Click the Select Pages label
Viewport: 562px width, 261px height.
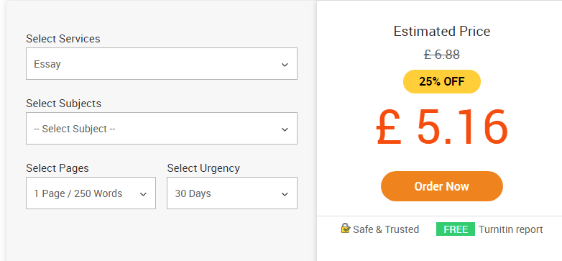57,168
